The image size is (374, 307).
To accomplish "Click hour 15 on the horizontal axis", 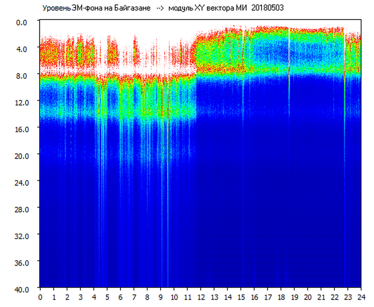I will 241,297.
